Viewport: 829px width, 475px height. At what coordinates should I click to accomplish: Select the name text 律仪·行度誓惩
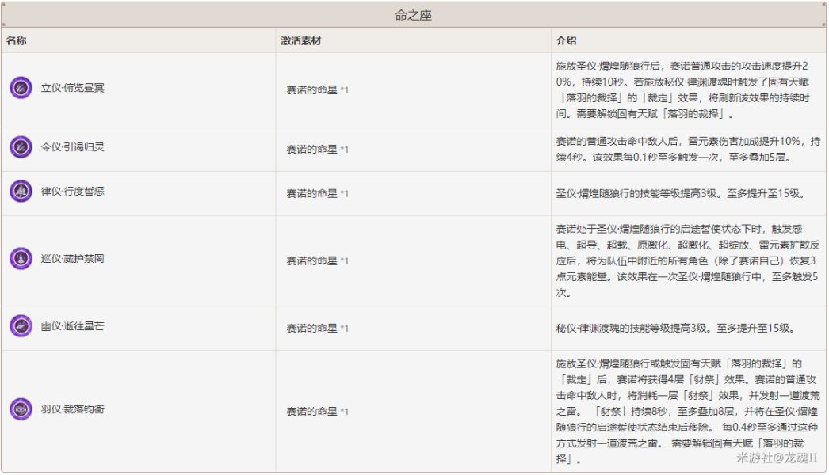click(x=72, y=192)
